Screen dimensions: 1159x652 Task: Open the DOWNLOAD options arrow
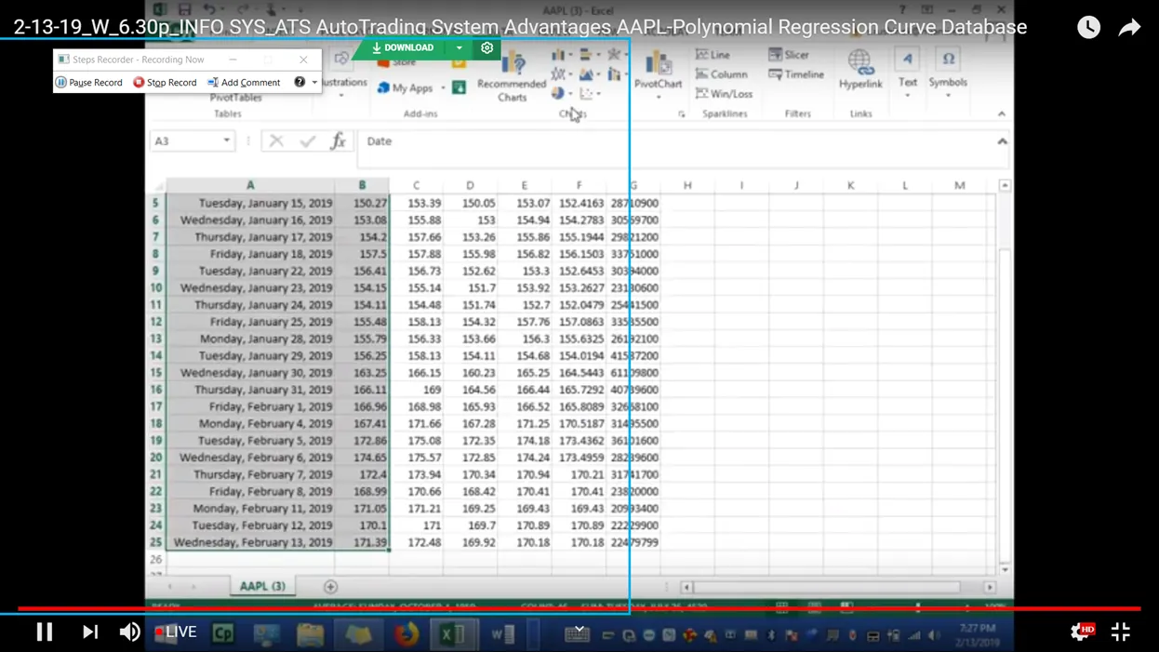tap(459, 47)
